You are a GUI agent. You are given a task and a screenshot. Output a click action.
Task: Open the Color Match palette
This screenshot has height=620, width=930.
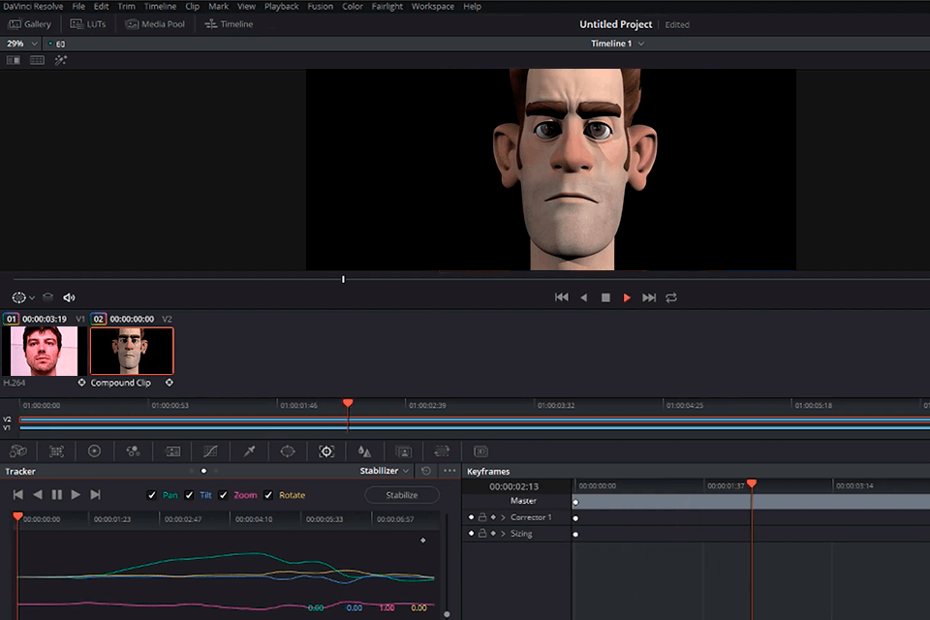(x=56, y=451)
